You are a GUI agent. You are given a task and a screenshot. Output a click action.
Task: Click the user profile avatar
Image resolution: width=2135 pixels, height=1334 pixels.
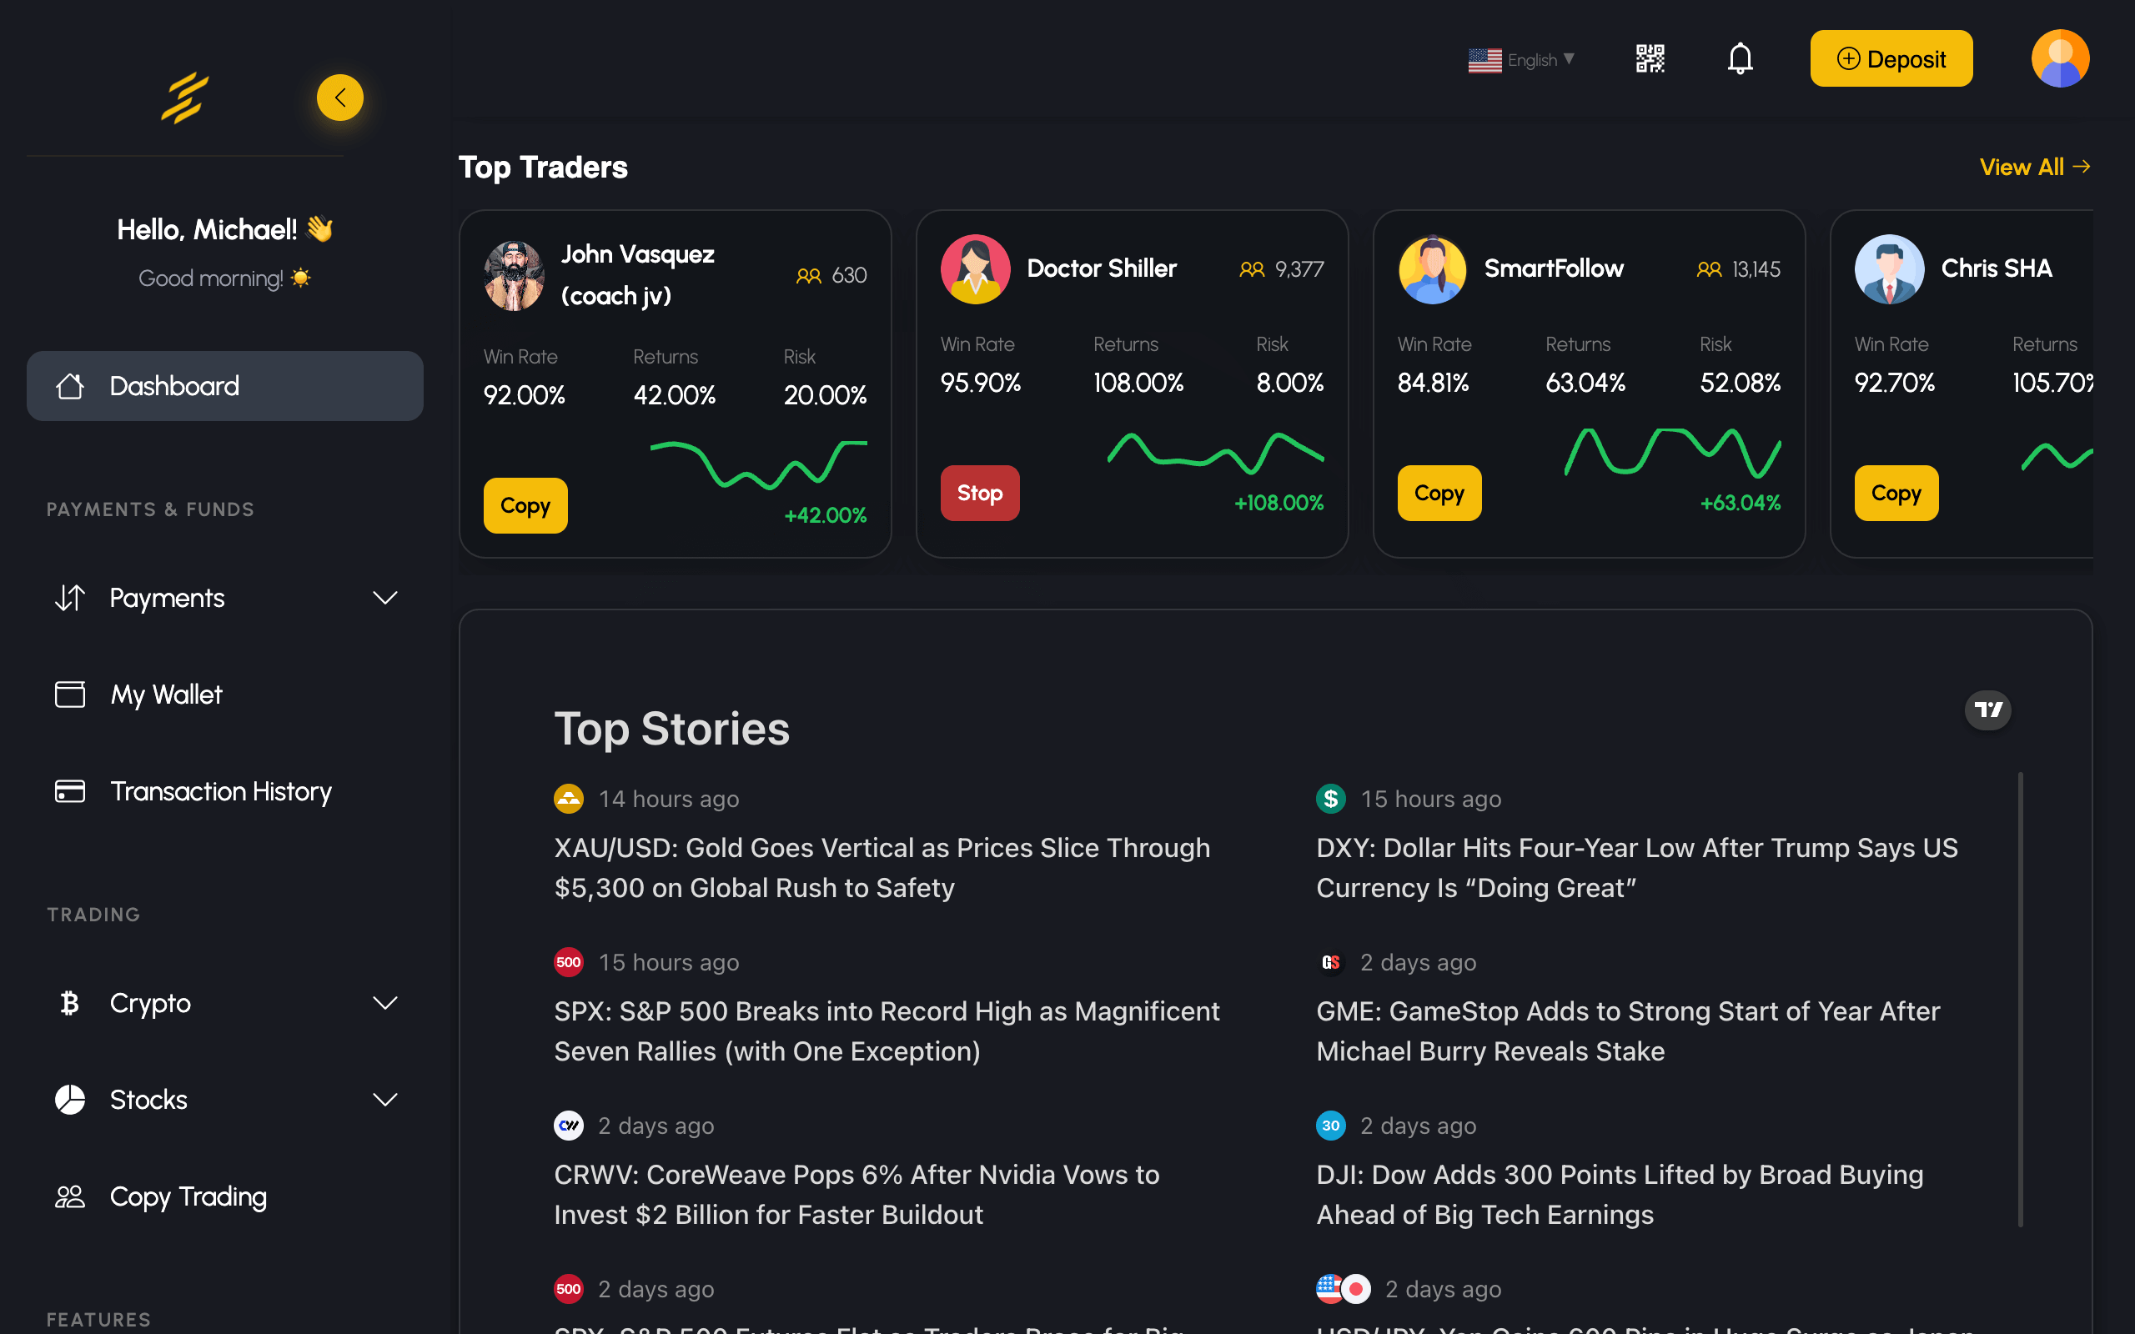click(2060, 59)
